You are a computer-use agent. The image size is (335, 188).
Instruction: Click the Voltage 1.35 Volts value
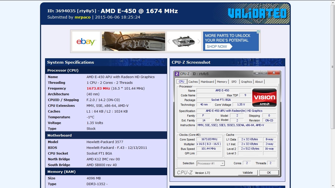click(95, 123)
